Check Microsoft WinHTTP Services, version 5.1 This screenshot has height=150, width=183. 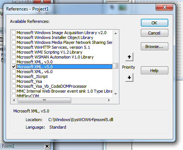click(14, 47)
